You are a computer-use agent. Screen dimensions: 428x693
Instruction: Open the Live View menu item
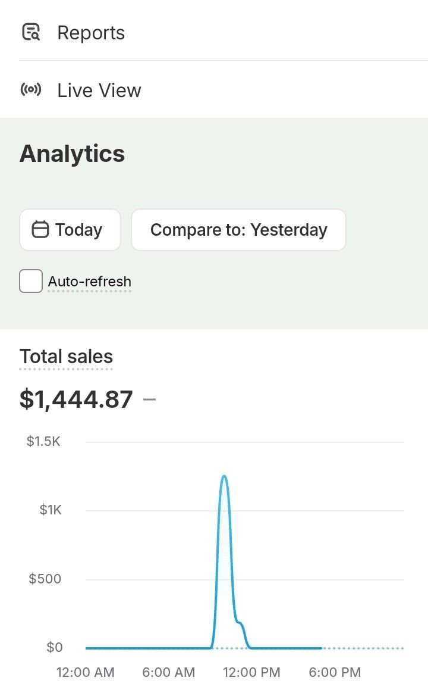[x=99, y=90]
